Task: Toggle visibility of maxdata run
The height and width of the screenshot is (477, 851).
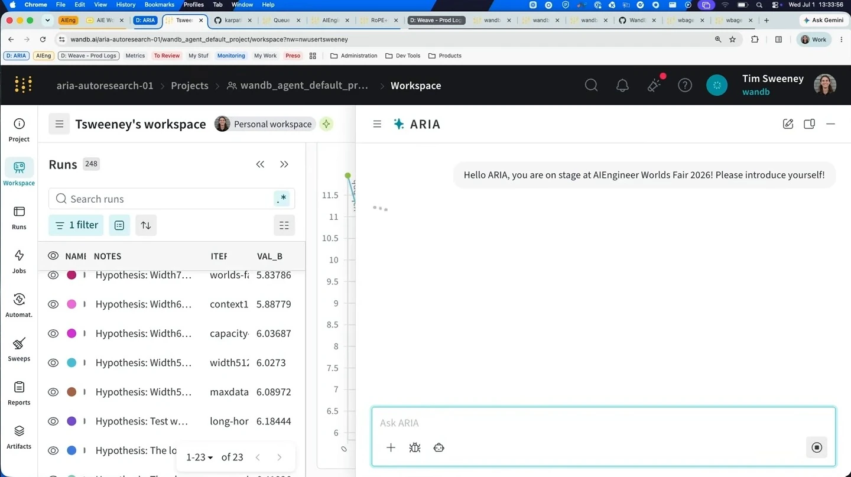Action: [53, 392]
